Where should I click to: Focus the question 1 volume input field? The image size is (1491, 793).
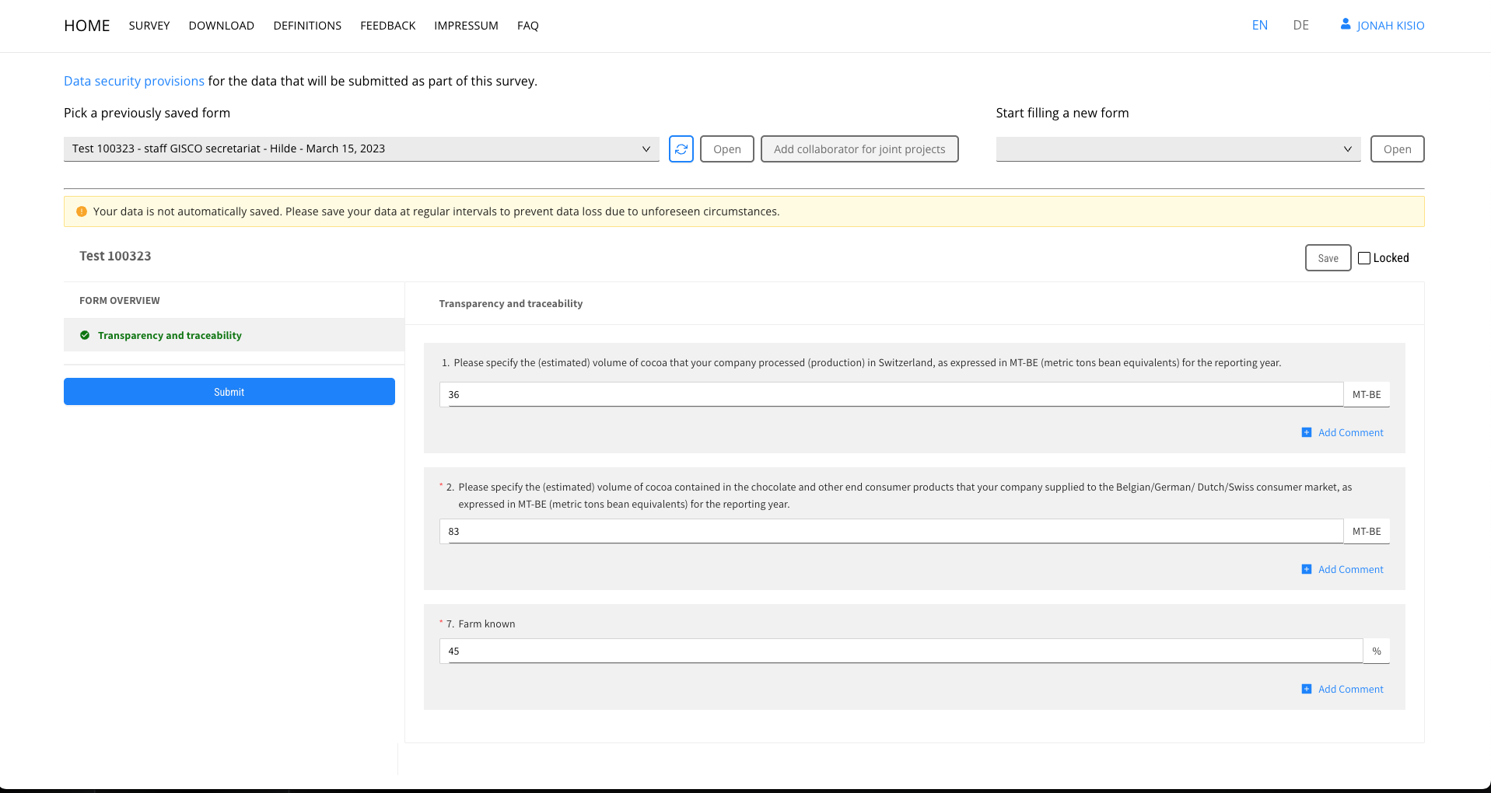[891, 394]
